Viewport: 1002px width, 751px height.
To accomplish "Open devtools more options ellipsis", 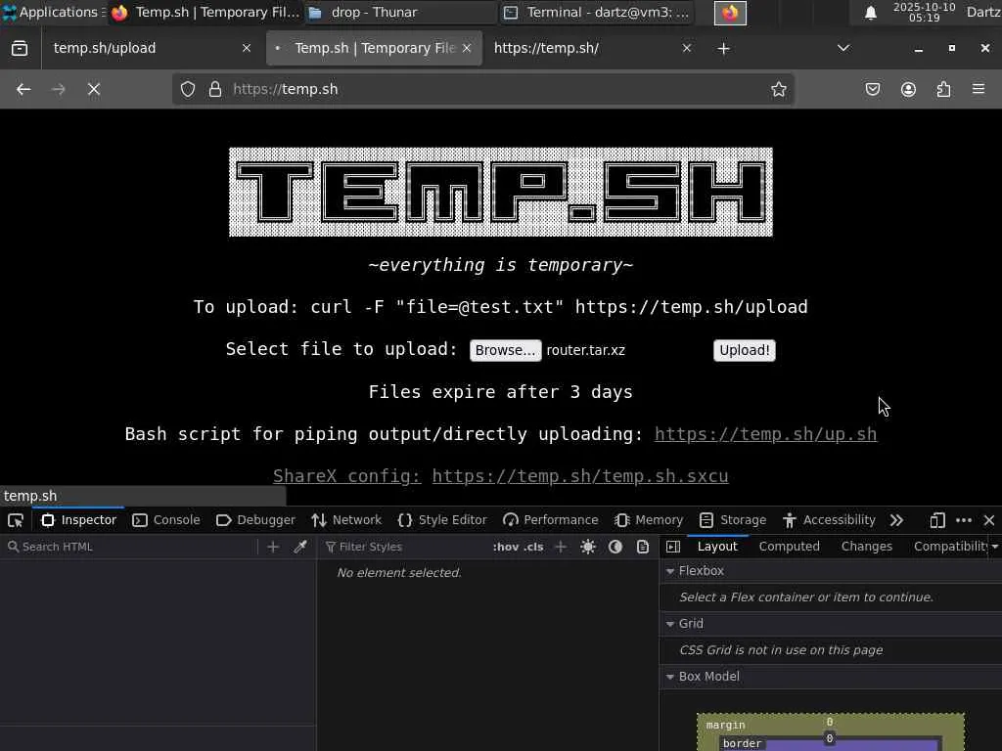I will click(964, 520).
